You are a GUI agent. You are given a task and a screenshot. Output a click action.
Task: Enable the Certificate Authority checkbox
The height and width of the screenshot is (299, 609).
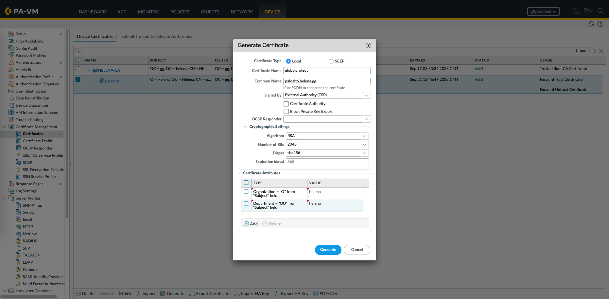(286, 104)
